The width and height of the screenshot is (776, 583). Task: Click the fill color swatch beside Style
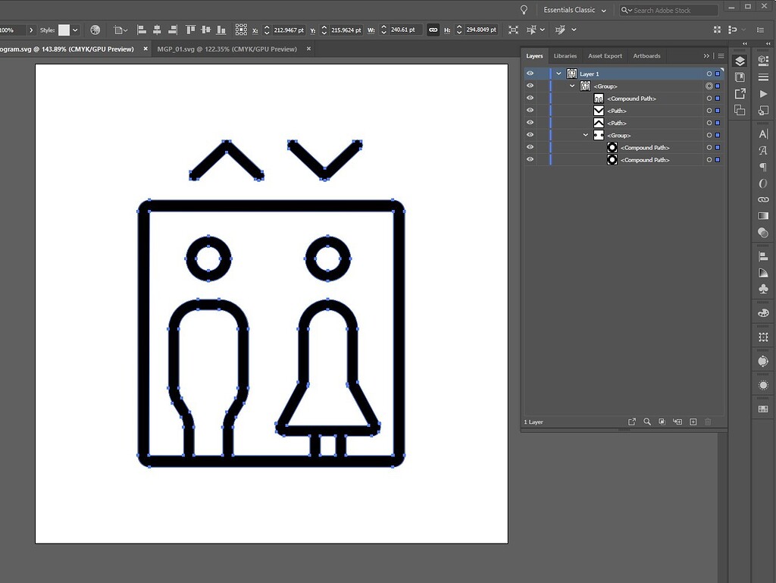click(64, 30)
